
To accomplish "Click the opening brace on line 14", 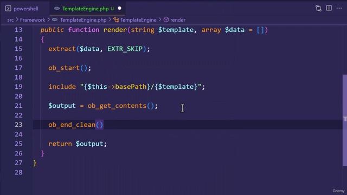I will click(42, 40).
